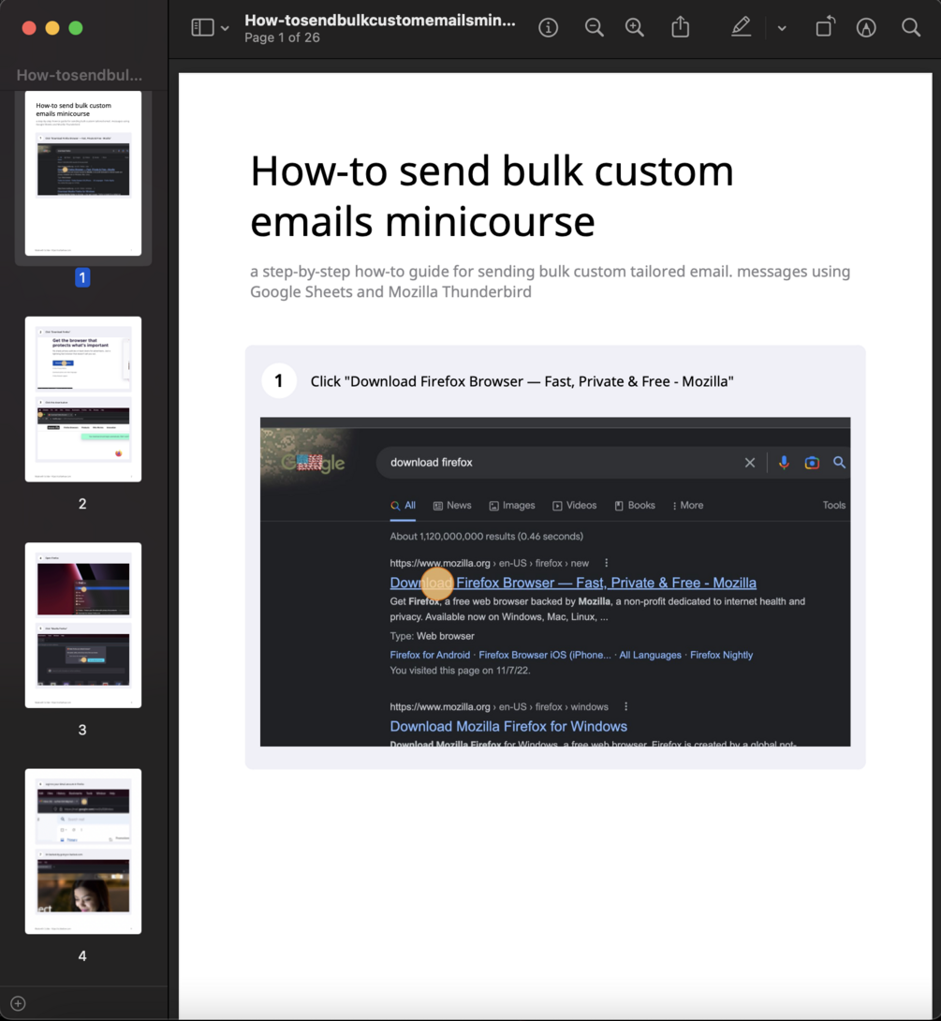Open the More results menu
Image resolution: width=941 pixels, height=1021 pixels.
point(687,505)
